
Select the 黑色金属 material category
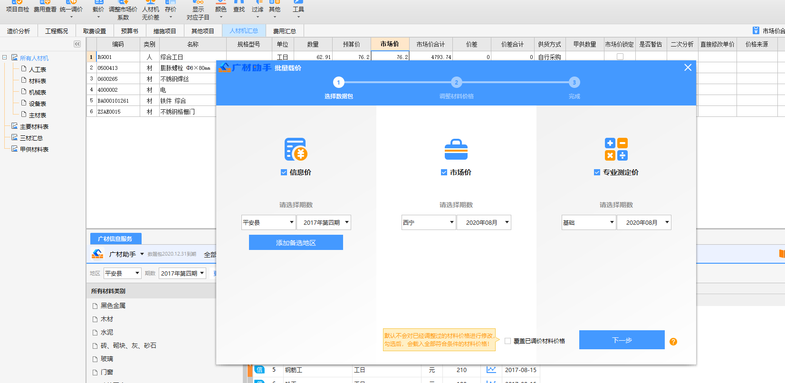pyautogui.click(x=113, y=306)
